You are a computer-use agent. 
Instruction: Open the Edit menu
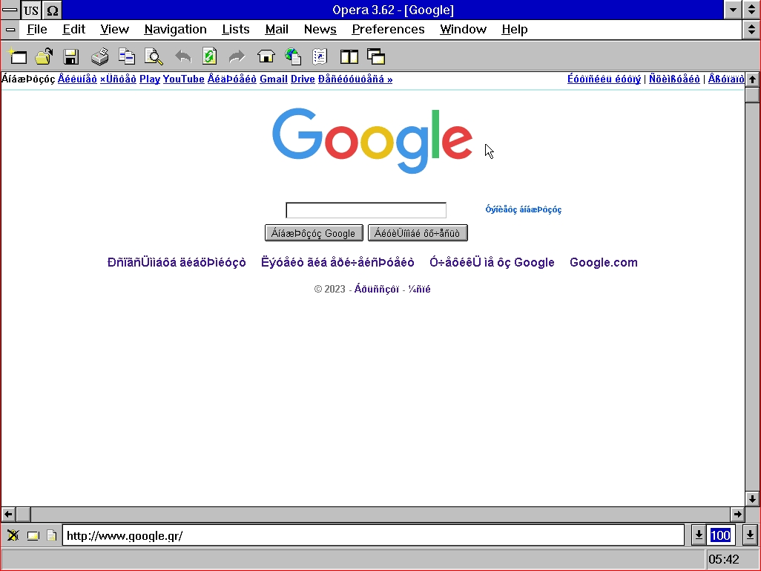point(73,30)
